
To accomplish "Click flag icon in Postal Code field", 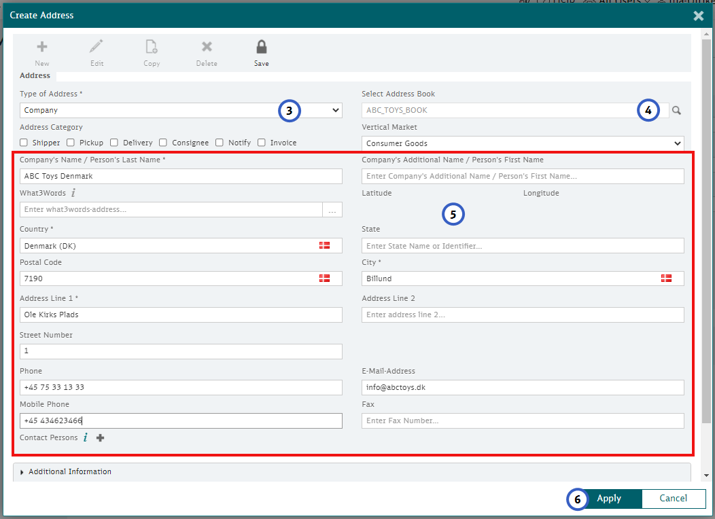I will 324,278.
